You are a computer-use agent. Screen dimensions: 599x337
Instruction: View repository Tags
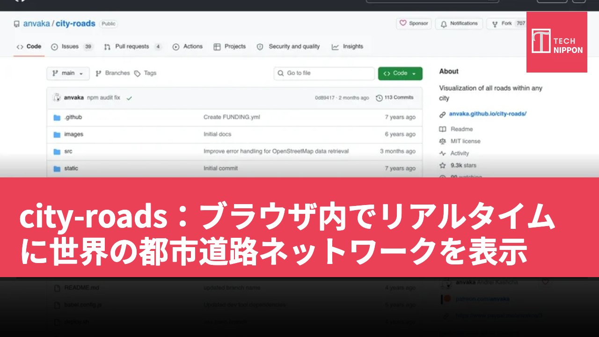click(146, 73)
